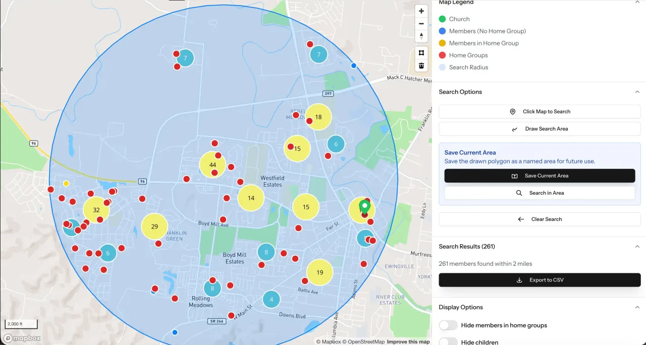
Task: Click the Westfield Estates map label
Action: tap(273, 181)
